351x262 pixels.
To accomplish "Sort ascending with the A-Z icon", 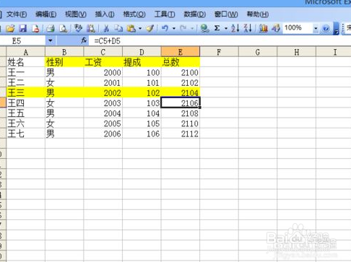I will coord(235,29).
